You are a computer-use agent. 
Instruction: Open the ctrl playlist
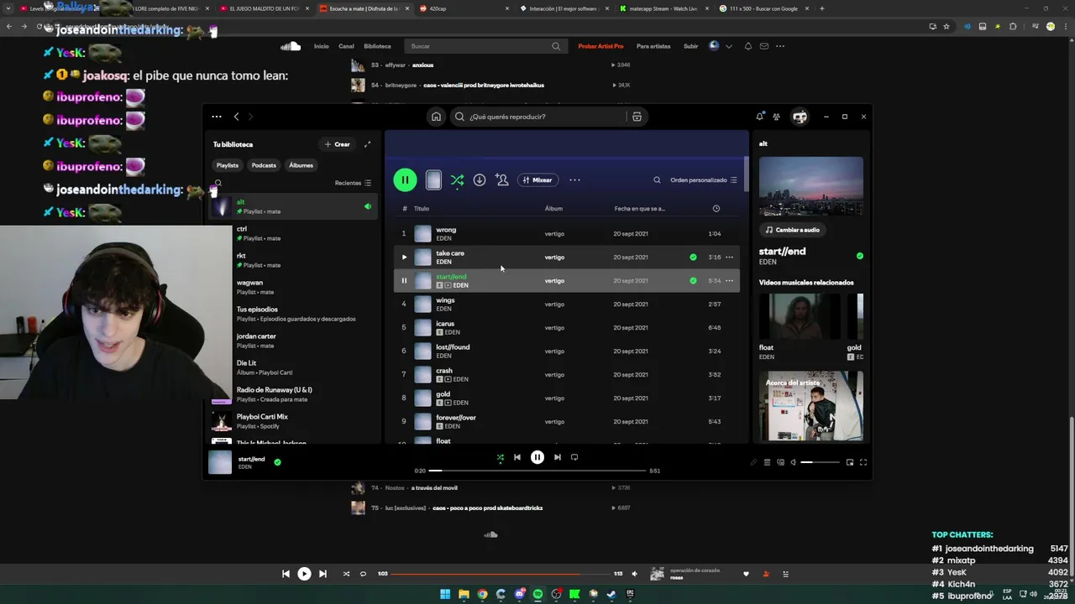(x=293, y=233)
